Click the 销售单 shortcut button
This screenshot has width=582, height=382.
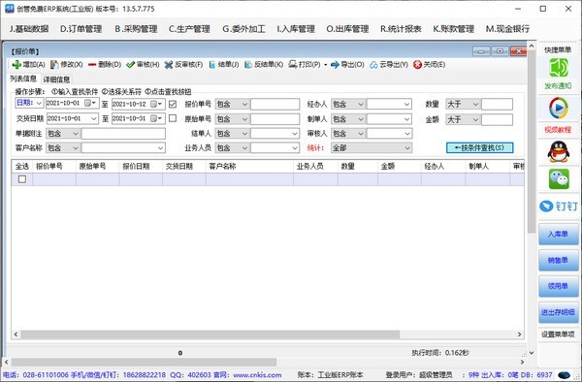[x=559, y=260]
